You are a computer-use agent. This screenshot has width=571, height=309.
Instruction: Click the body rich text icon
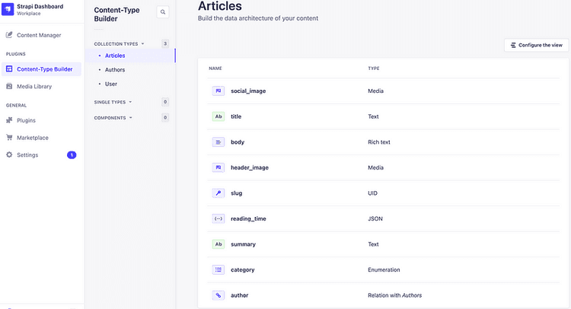click(x=218, y=142)
